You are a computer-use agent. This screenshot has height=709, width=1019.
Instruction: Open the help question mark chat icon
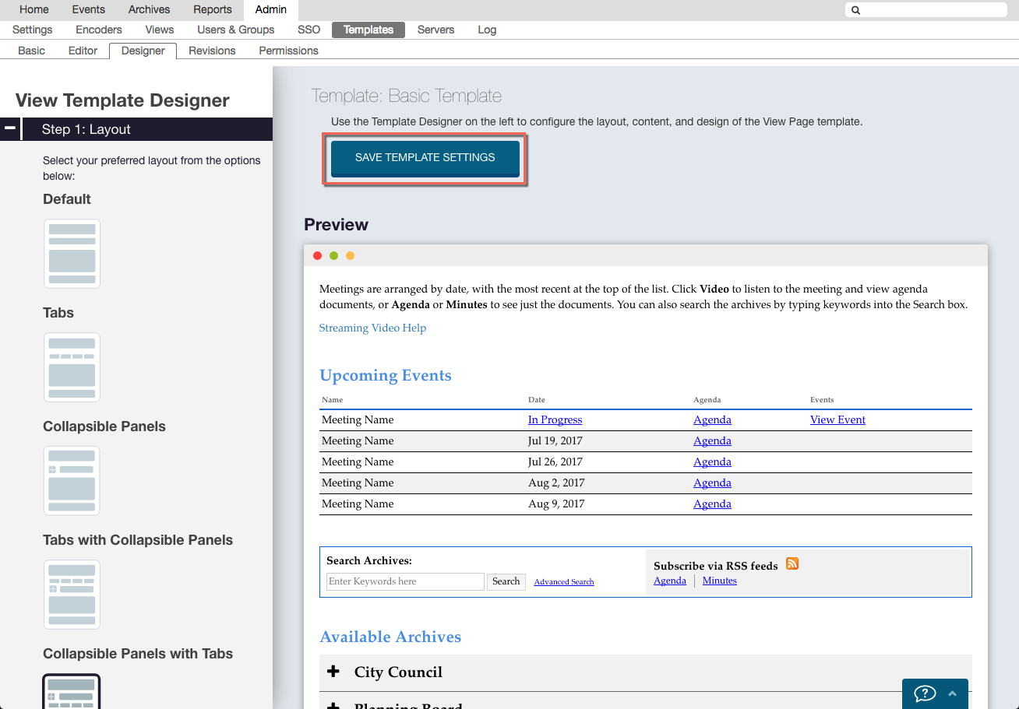pos(924,693)
